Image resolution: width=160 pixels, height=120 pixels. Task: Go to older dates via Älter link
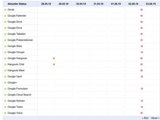(x=145, y=118)
